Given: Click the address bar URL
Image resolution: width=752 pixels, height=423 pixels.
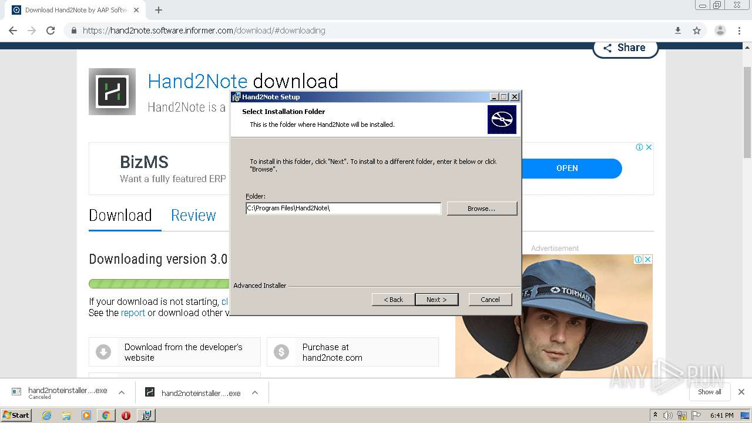Looking at the screenshot, I should (x=204, y=31).
